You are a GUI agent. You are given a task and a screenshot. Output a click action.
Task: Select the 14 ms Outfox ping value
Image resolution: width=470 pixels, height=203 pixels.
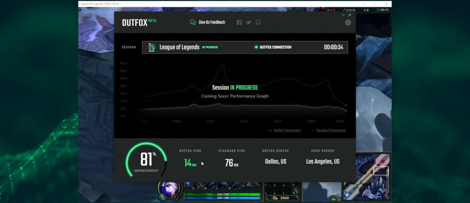tap(190, 163)
